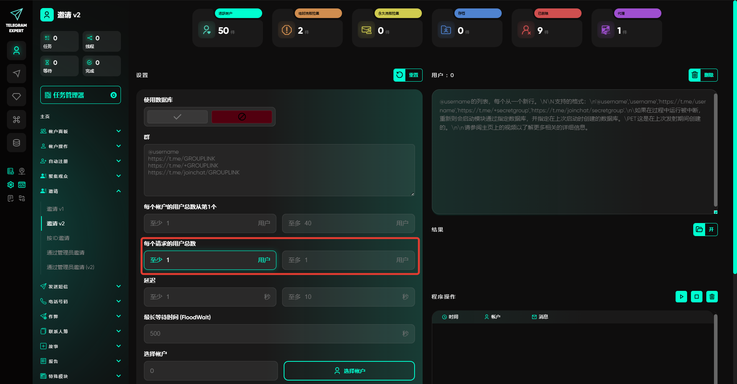
Task: Click the user list vertical scrollbar
Action: point(715,149)
